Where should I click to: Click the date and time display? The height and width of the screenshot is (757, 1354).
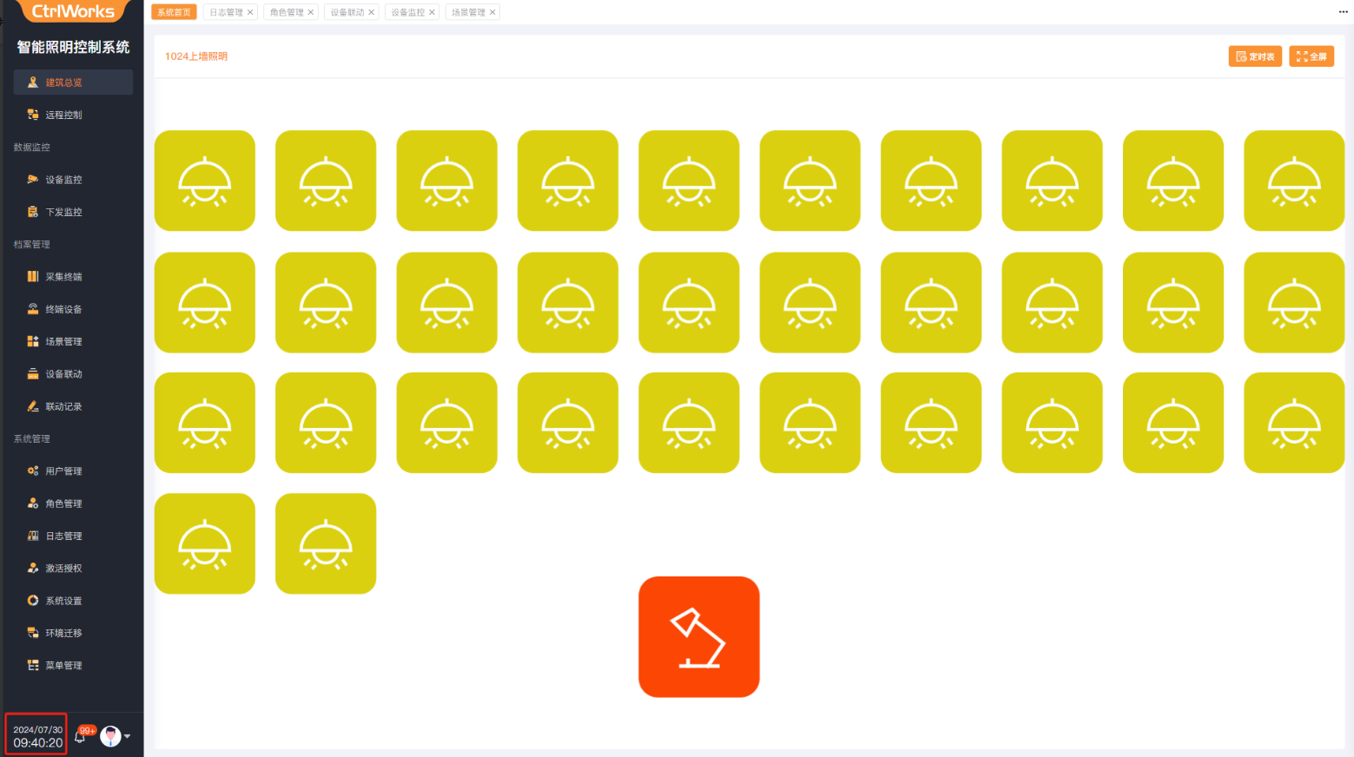point(36,736)
